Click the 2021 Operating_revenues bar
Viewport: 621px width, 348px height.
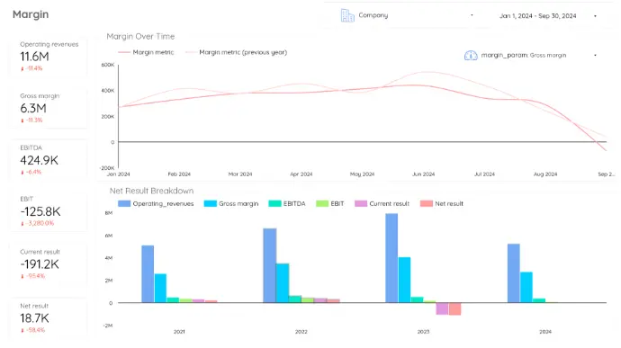pyautogui.click(x=148, y=274)
